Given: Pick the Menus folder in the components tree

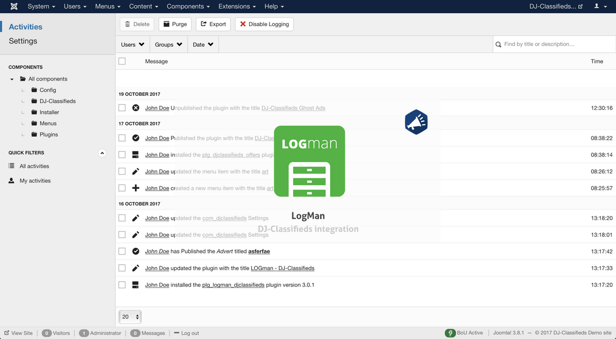Looking at the screenshot, I should coord(44,123).
